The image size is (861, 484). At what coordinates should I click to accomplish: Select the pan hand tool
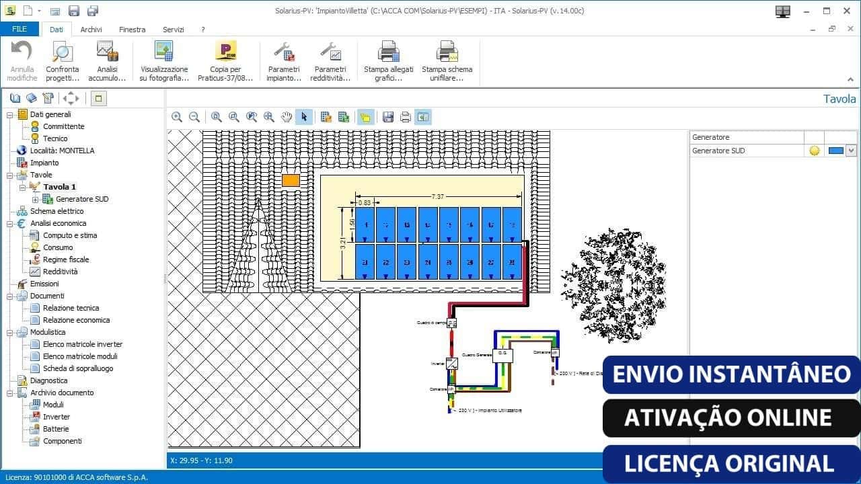(287, 117)
